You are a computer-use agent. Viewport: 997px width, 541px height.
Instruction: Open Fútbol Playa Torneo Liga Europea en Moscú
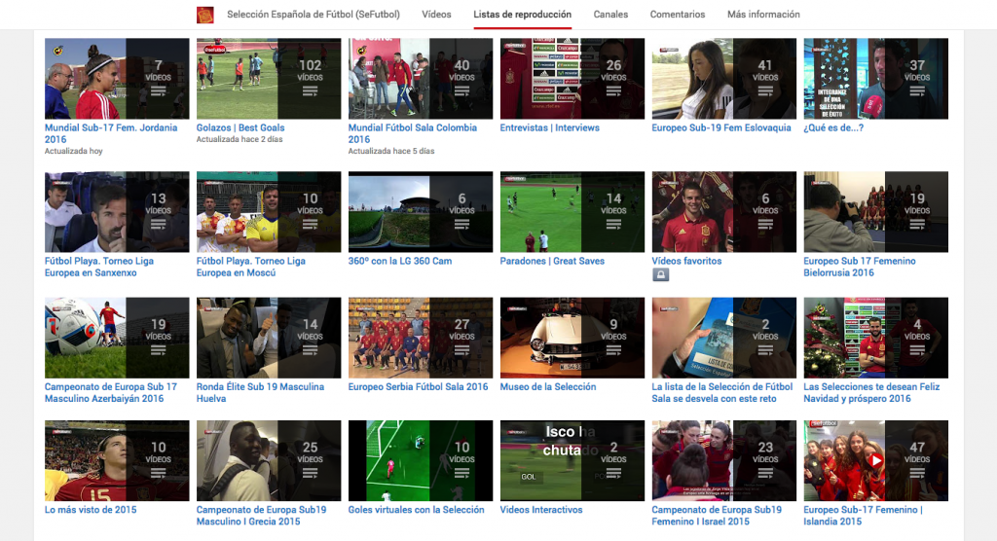click(x=250, y=267)
